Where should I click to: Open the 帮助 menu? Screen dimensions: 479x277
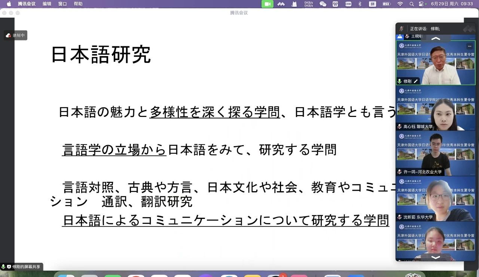[x=78, y=4]
